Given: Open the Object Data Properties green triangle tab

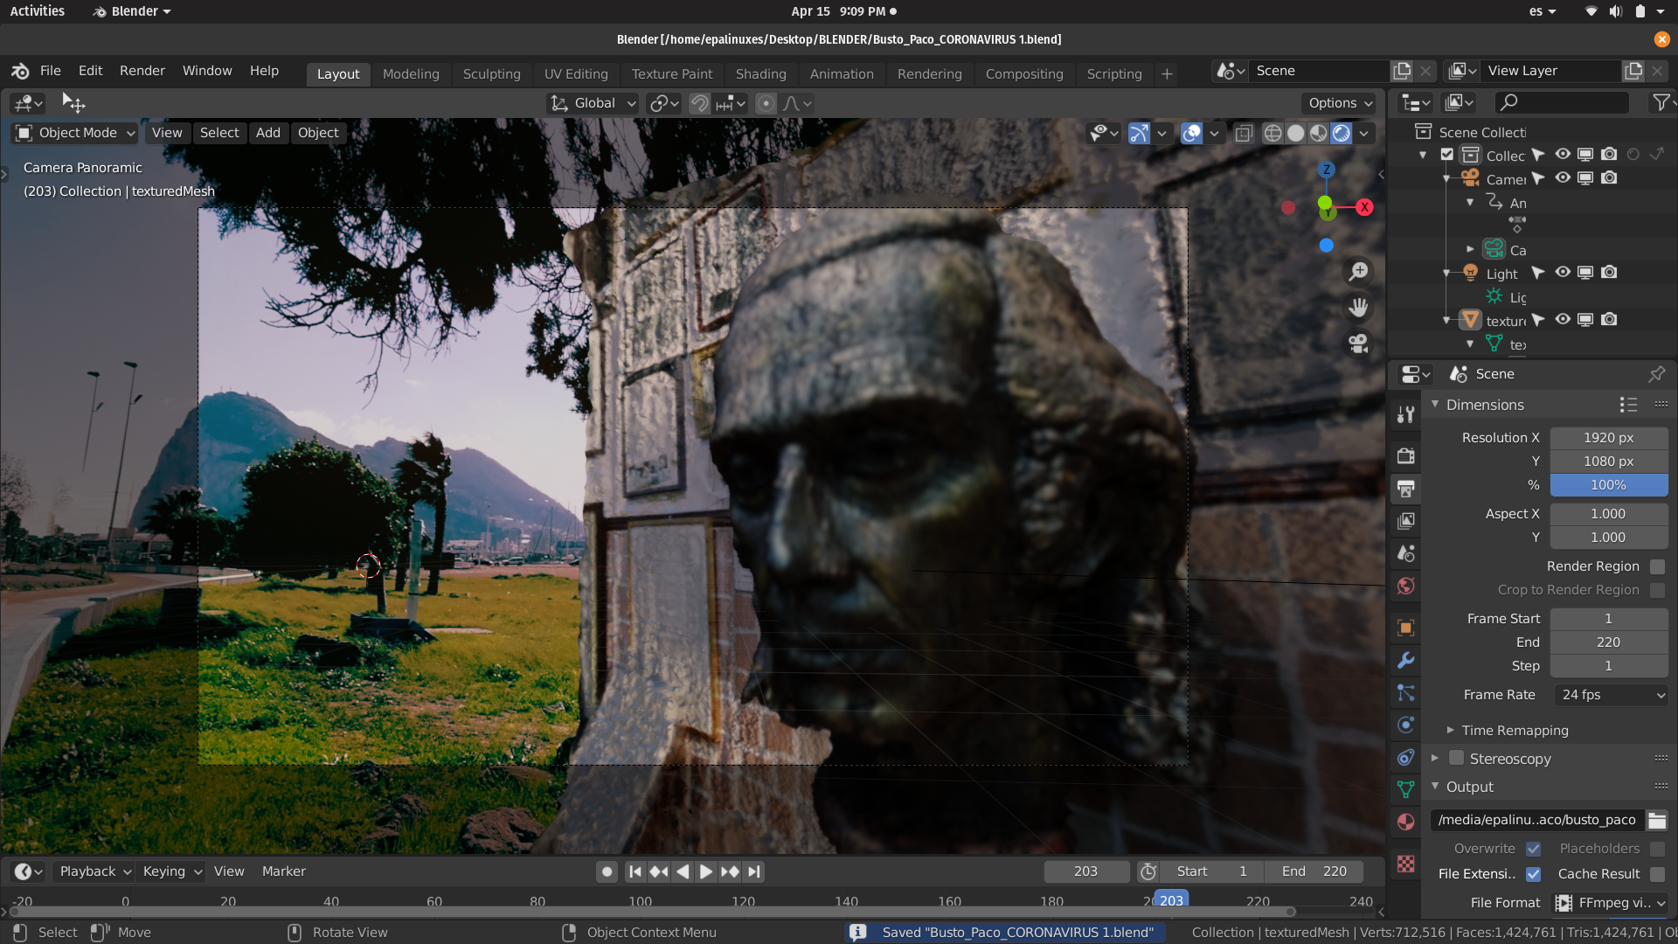Looking at the screenshot, I should [x=1406, y=788].
